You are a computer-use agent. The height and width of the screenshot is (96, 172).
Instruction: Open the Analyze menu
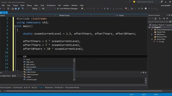(66, 5)
